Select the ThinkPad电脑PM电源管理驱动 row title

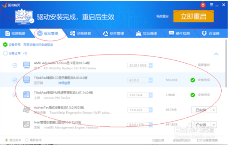(63, 92)
